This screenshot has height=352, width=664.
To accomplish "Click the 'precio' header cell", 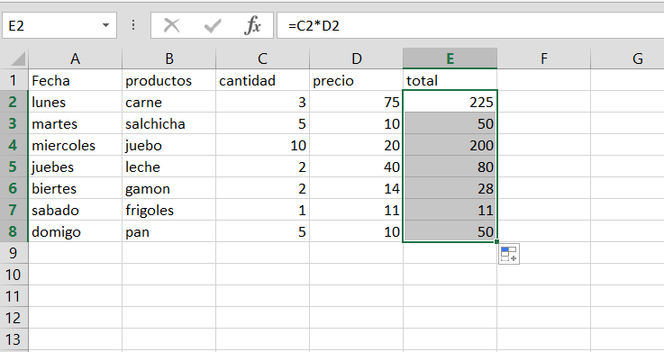I will [356, 80].
